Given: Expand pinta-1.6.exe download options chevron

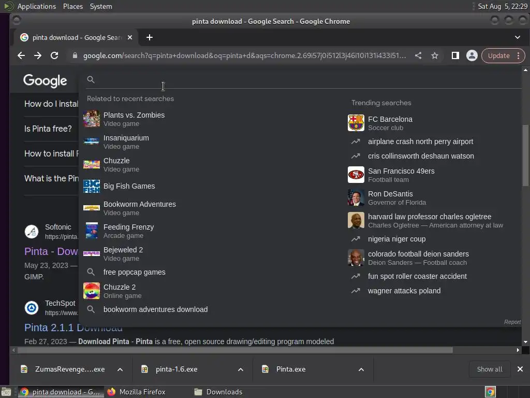Looking at the screenshot, I should pos(241,369).
